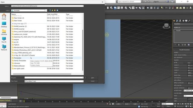Open the shape 'point' dropdown
193x108 pixels.
tap(188, 96)
